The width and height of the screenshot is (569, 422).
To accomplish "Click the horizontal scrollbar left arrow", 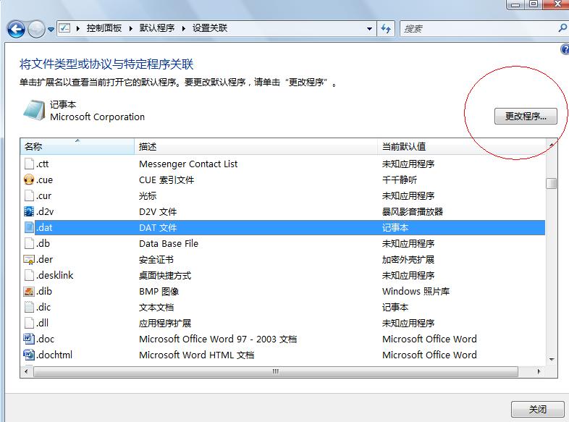I will pyautogui.click(x=26, y=371).
